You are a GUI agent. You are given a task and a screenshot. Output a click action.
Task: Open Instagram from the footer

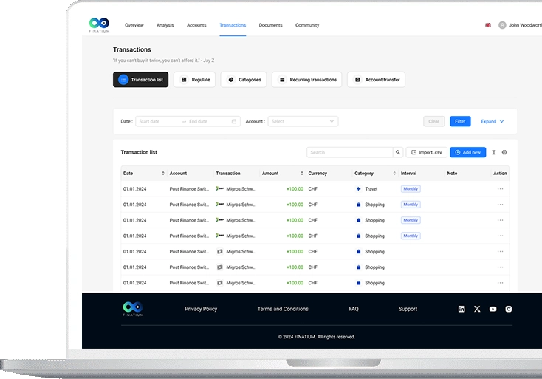pyautogui.click(x=509, y=309)
